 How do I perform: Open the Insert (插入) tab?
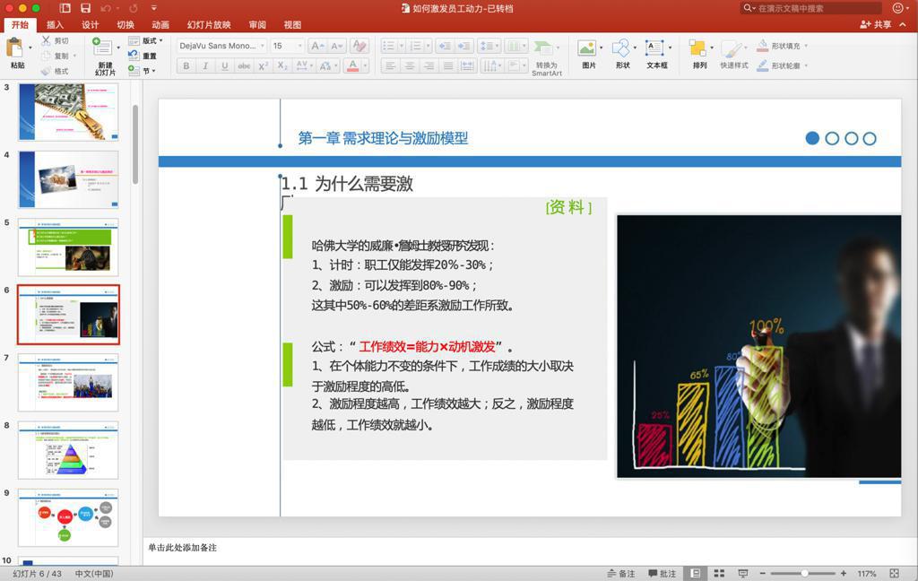tap(55, 24)
